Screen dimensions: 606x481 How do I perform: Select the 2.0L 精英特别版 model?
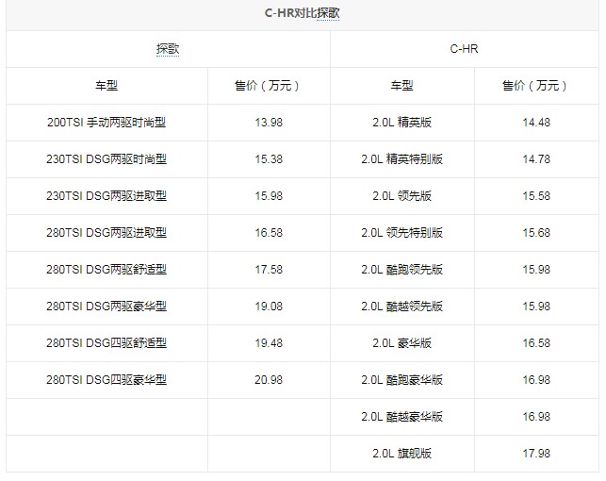[x=401, y=159]
